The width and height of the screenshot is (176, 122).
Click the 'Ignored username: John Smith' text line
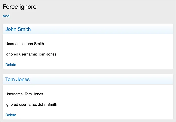[31, 104]
